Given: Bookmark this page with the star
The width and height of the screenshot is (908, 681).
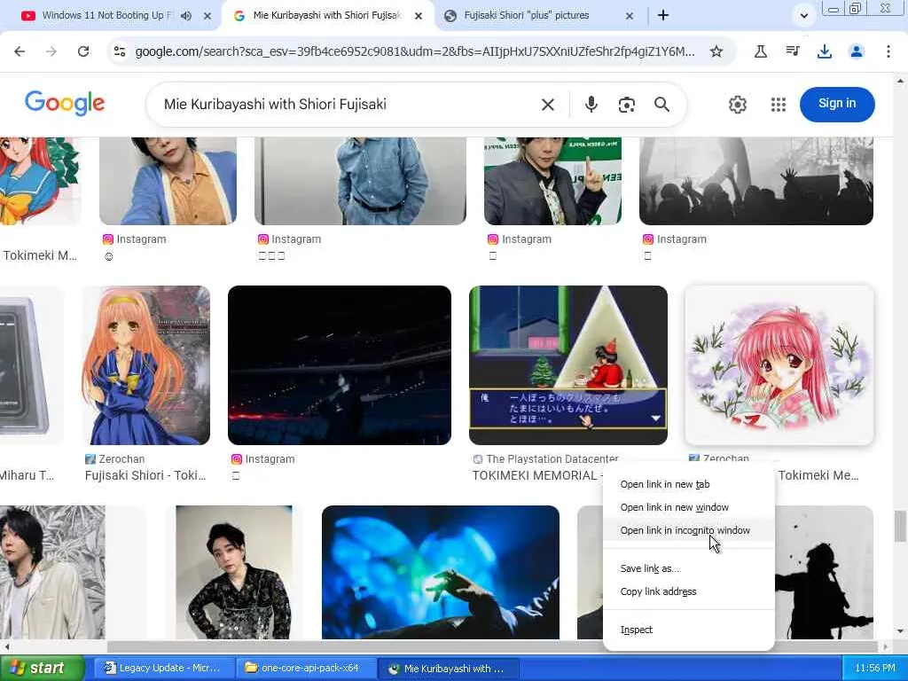Looking at the screenshot, I should pyautogui.click(x=716, y=51).
